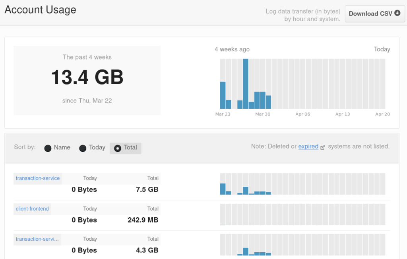Click the Apr 20 label on the chart axis
Image resolution: width=407 pixels, height=259 pixels.
pos(382,114)
